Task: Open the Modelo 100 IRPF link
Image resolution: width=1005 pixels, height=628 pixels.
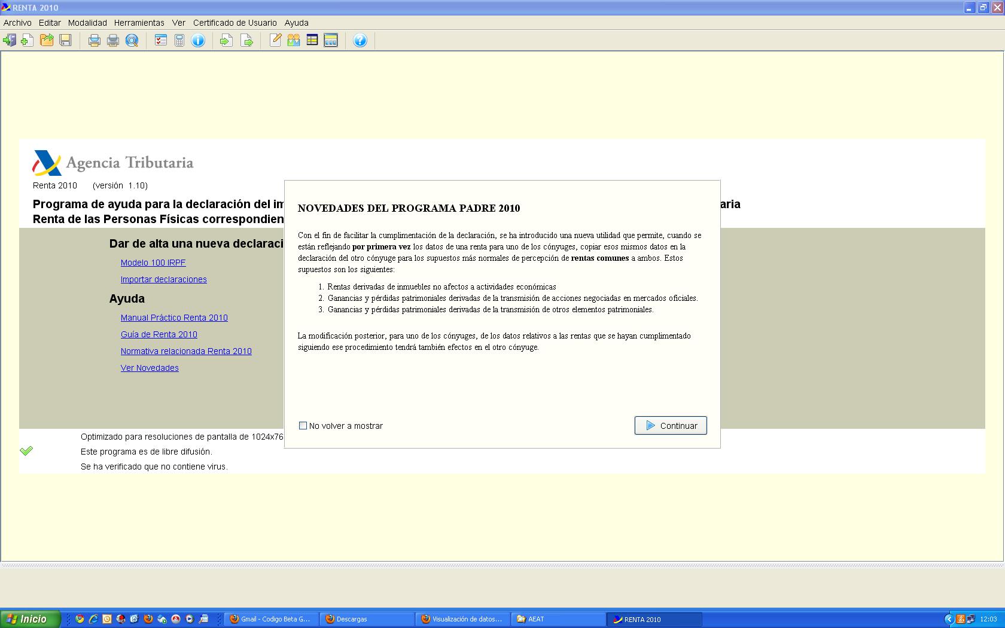Action: (x=153, y=263)
